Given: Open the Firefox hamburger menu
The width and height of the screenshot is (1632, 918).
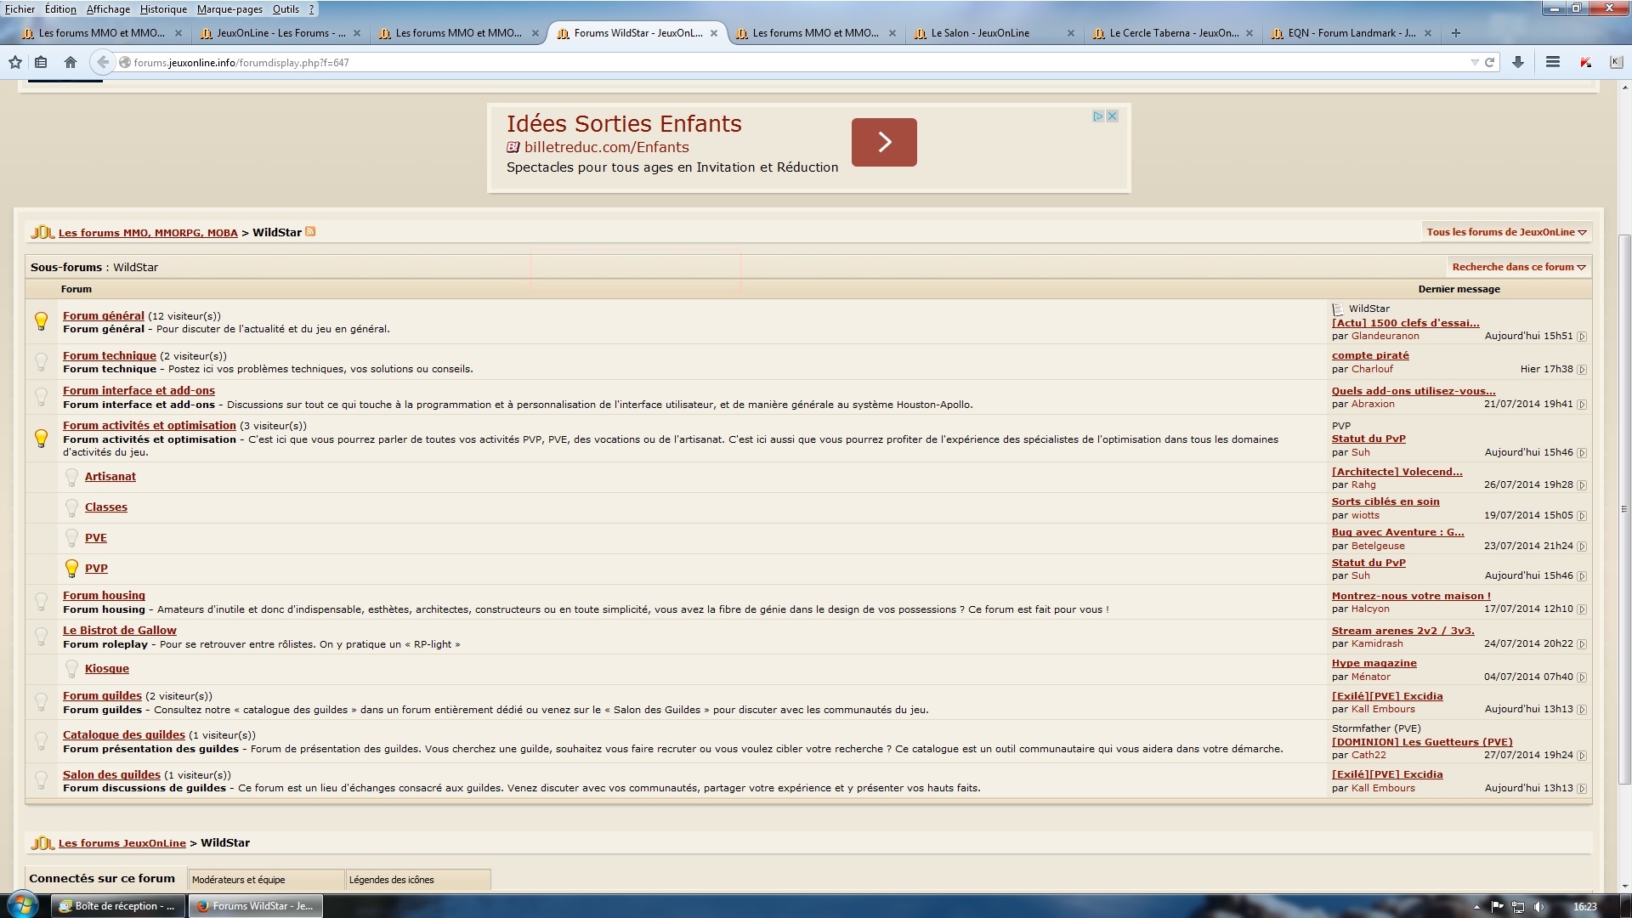Looking at the screenshot, I should pyautogui.click(x=1552, y=62).
